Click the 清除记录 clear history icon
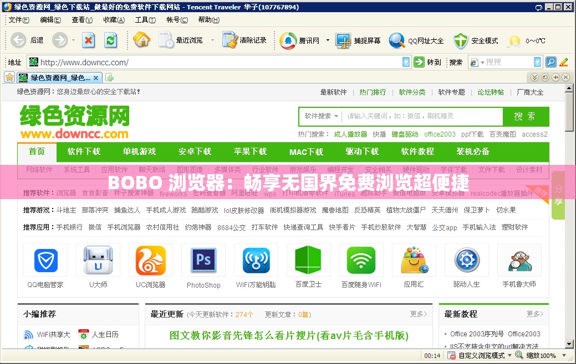This screenshot has width=576, height=364. point(229,40)
